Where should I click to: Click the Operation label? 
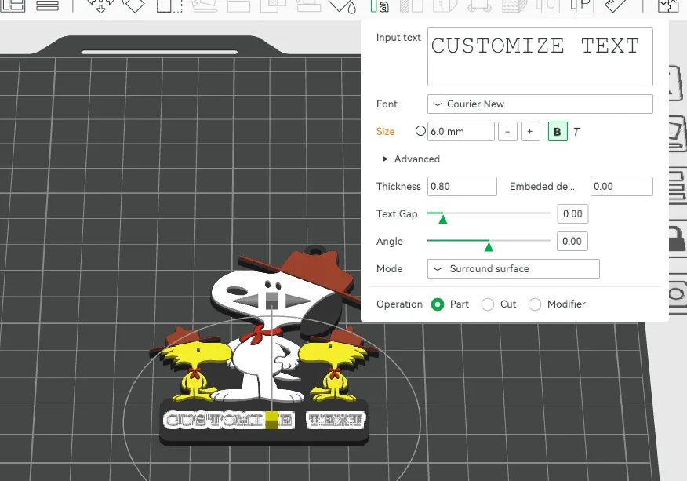(399, 304)
